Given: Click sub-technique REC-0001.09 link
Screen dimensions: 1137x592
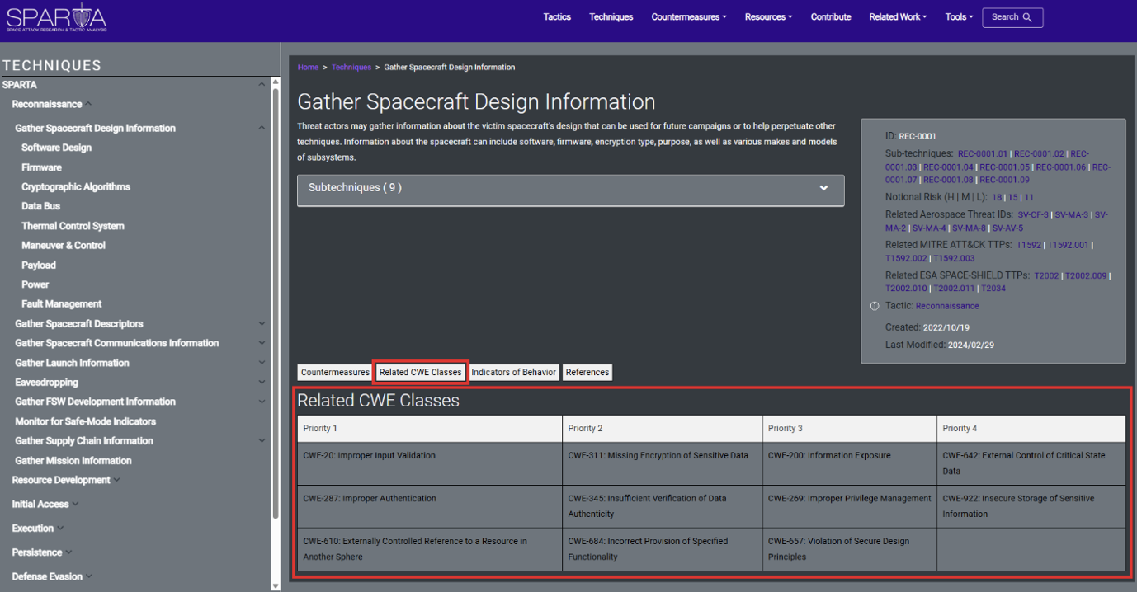Looking at the screenshot, I should (x=1004, y=180).
